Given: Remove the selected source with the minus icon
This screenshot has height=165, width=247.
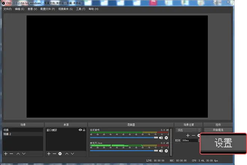Looking at the screenshot, I should pyautogui.click(x=54, y=154).
